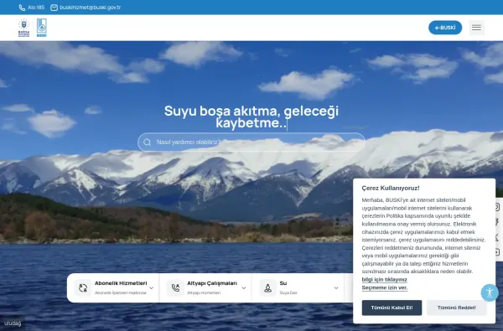Click the BUSKİ water drop logo
This screenshot has height=331, width=503.
[x=42, y=28]
